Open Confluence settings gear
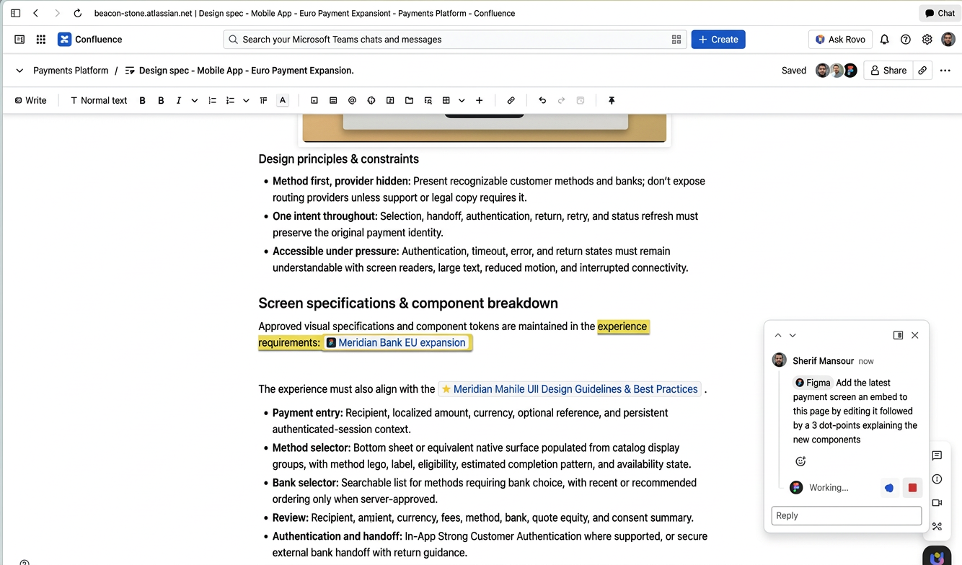The image size is (962, 565). pos(927,40)
